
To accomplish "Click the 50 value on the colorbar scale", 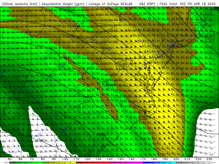I will click(10, 159).
